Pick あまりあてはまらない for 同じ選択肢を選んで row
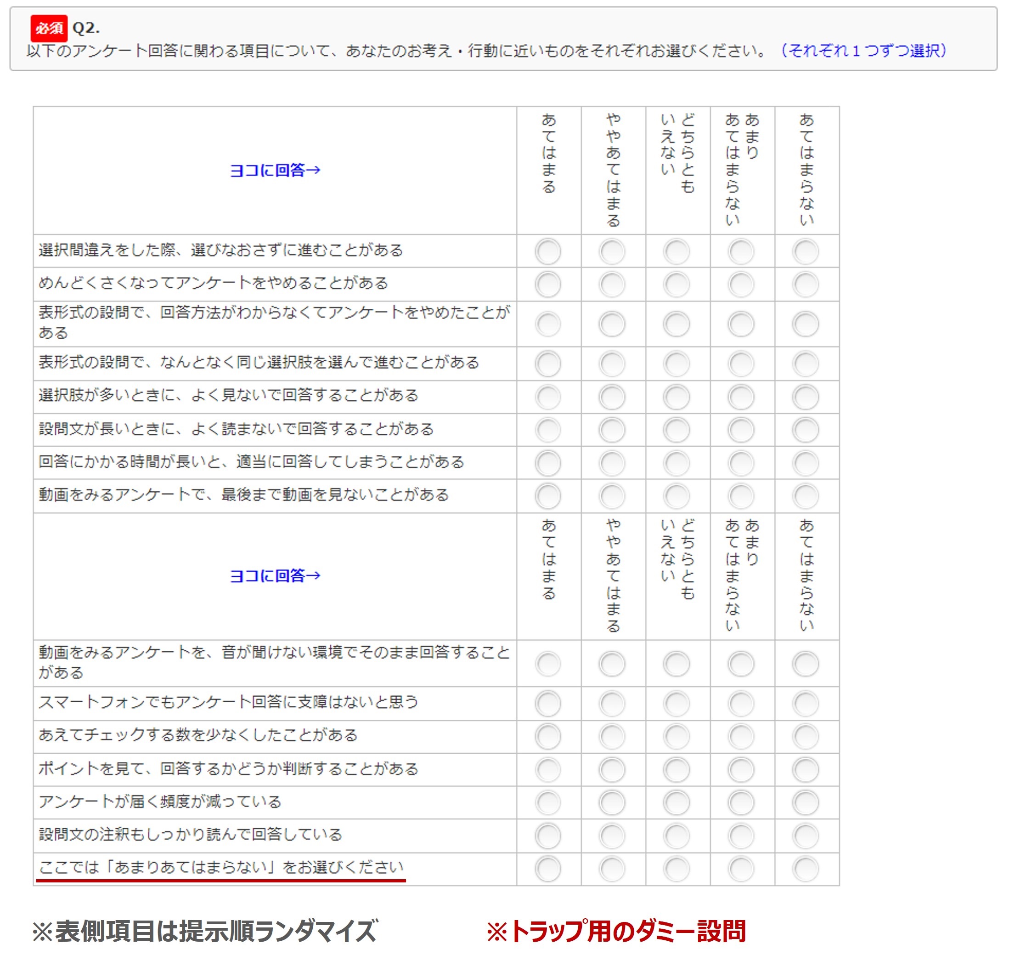 coord(741,364)
